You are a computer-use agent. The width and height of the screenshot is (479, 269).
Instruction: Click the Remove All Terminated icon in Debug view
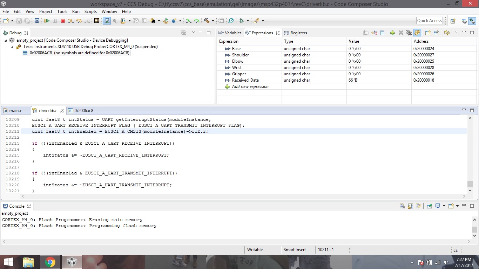(x=183, y=33)
